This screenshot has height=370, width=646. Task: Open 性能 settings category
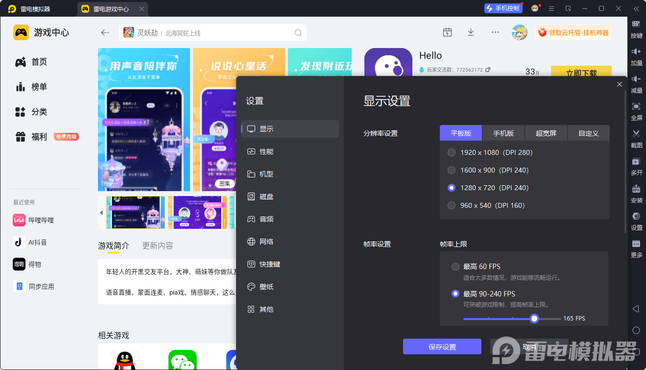(266, 151)
